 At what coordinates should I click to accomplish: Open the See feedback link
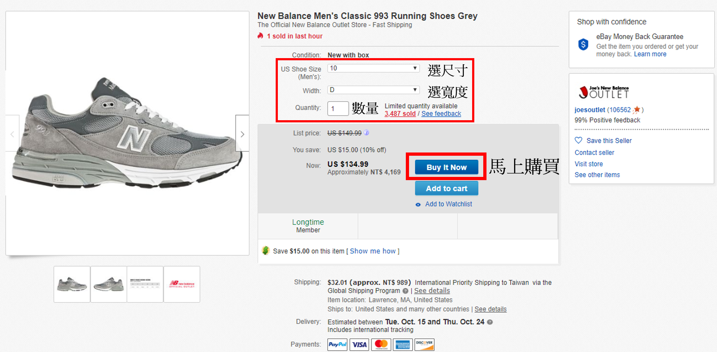[x=441, y=114]
